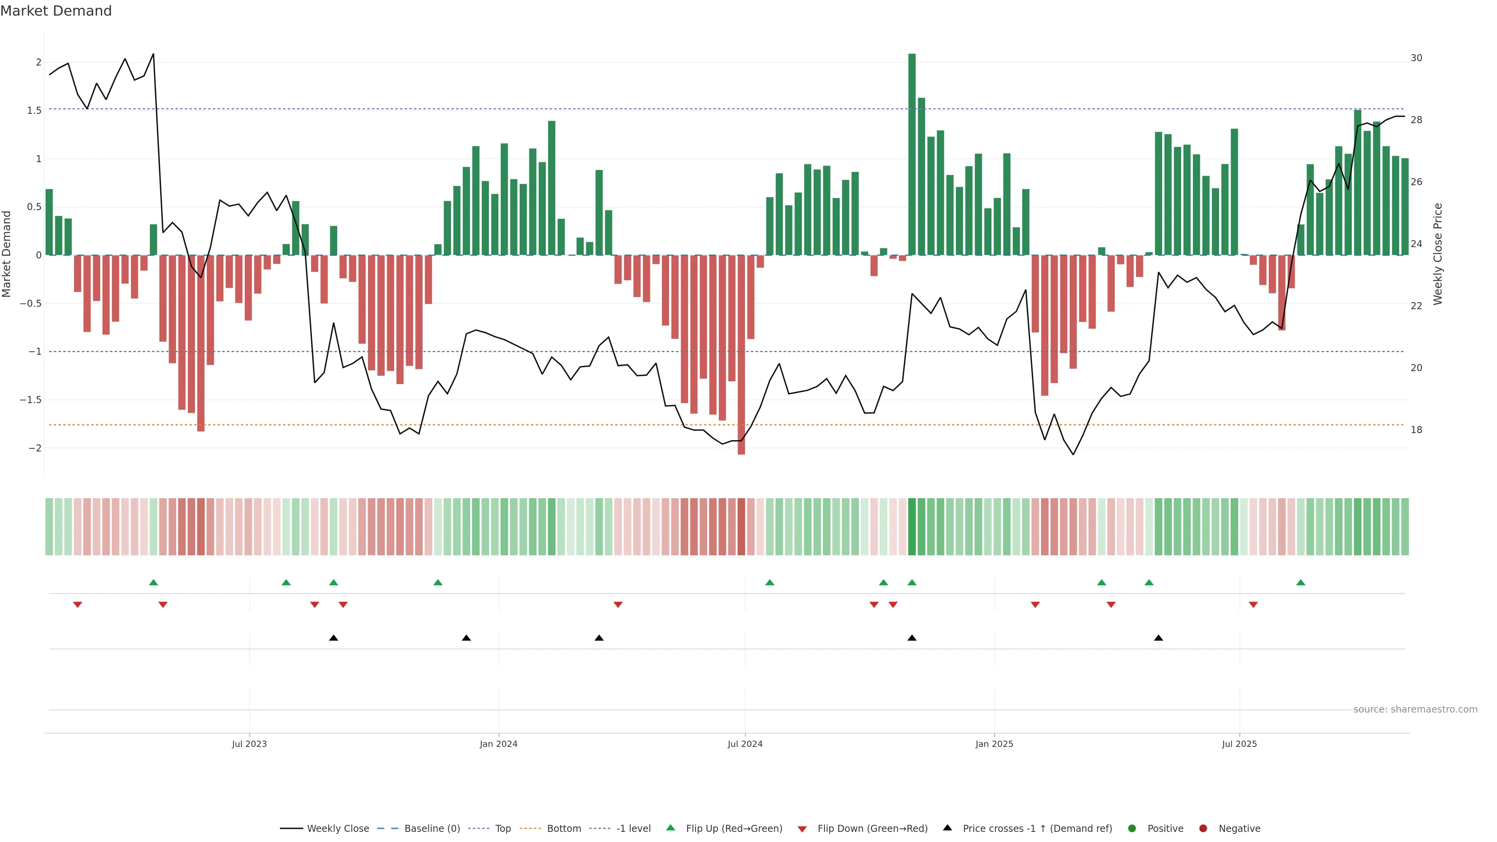The width and height of the screenshot is (1497, 842).
Task: Click the Weekly Close Price axis title
Action: [1438, 254]
